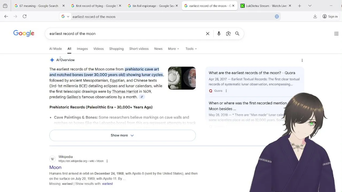342x192 pixels.
Task: Close the 'tin foil espionage' tab
Action: click(x=177, y=6)
